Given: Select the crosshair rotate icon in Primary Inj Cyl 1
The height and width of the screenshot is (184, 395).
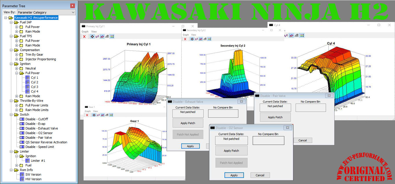Looking at the screenshot, I should point(92,37).
